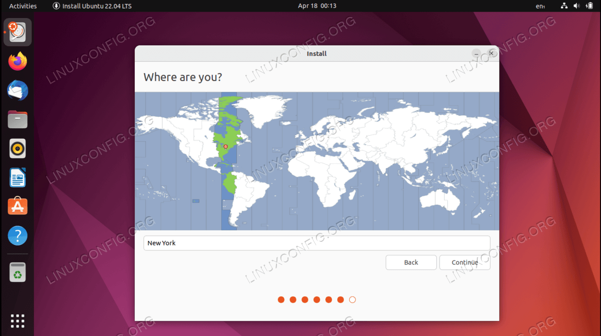The width and height of the screenshot is (601, 336).
Task: Show Applications grid
Action: coord(18,321)
